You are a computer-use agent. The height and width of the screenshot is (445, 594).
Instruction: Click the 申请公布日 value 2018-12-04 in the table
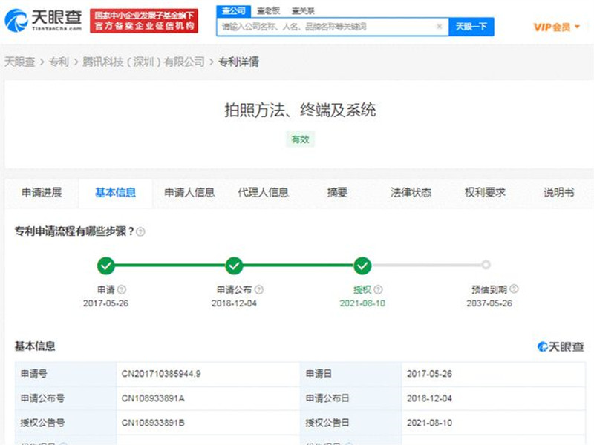tap(429, 398)
